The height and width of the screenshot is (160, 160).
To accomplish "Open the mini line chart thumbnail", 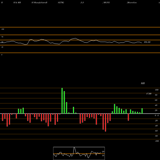I will coord(79,153).
